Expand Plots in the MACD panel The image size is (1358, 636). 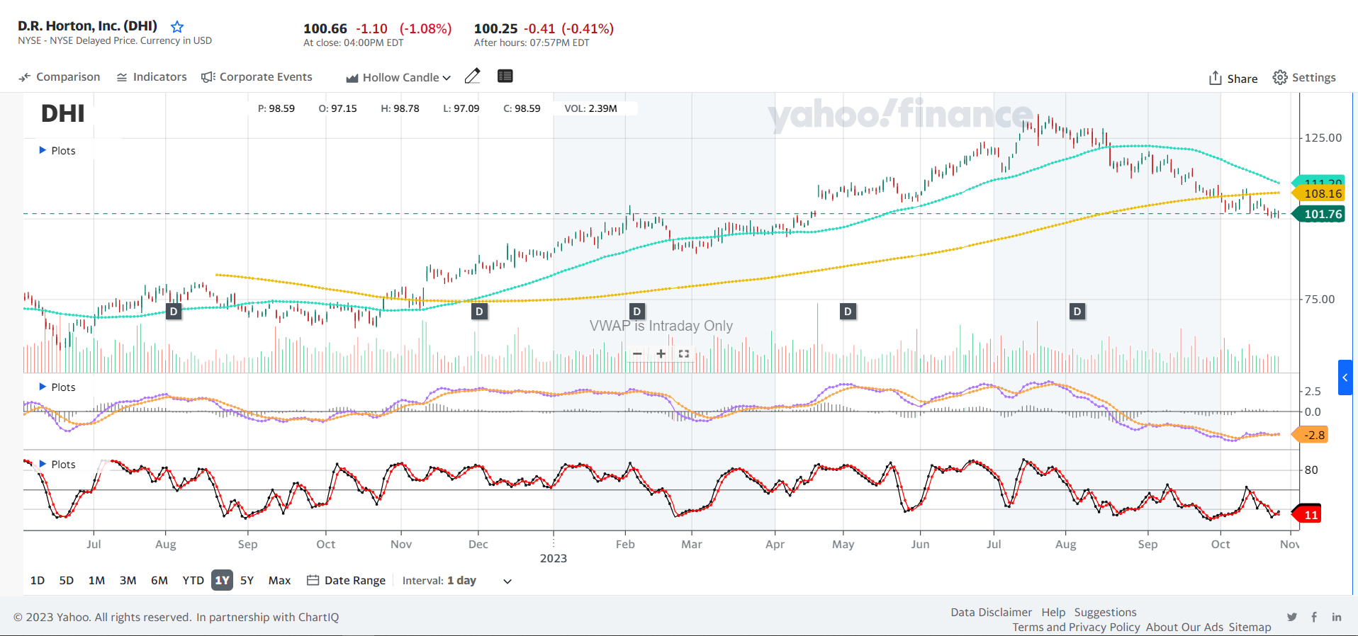tap(57, 387)
